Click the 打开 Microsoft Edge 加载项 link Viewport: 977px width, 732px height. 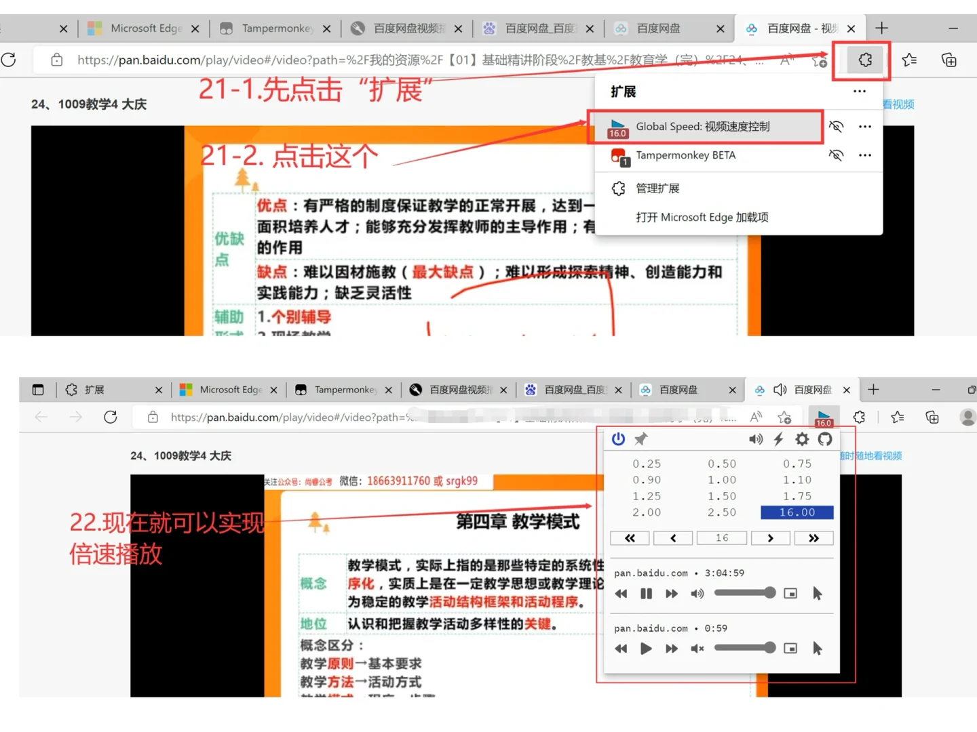(x=702, y=217)
